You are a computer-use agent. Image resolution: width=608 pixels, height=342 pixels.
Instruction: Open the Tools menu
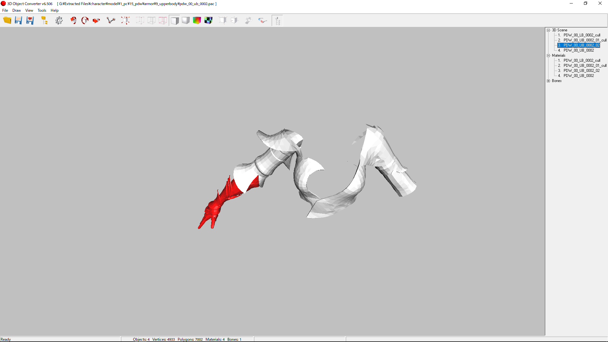pyautogui.click(x=42, y=10)
